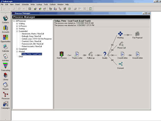This screenshot has height=121, width=161.
Task: Open the Insert menu
Action: 18,4
